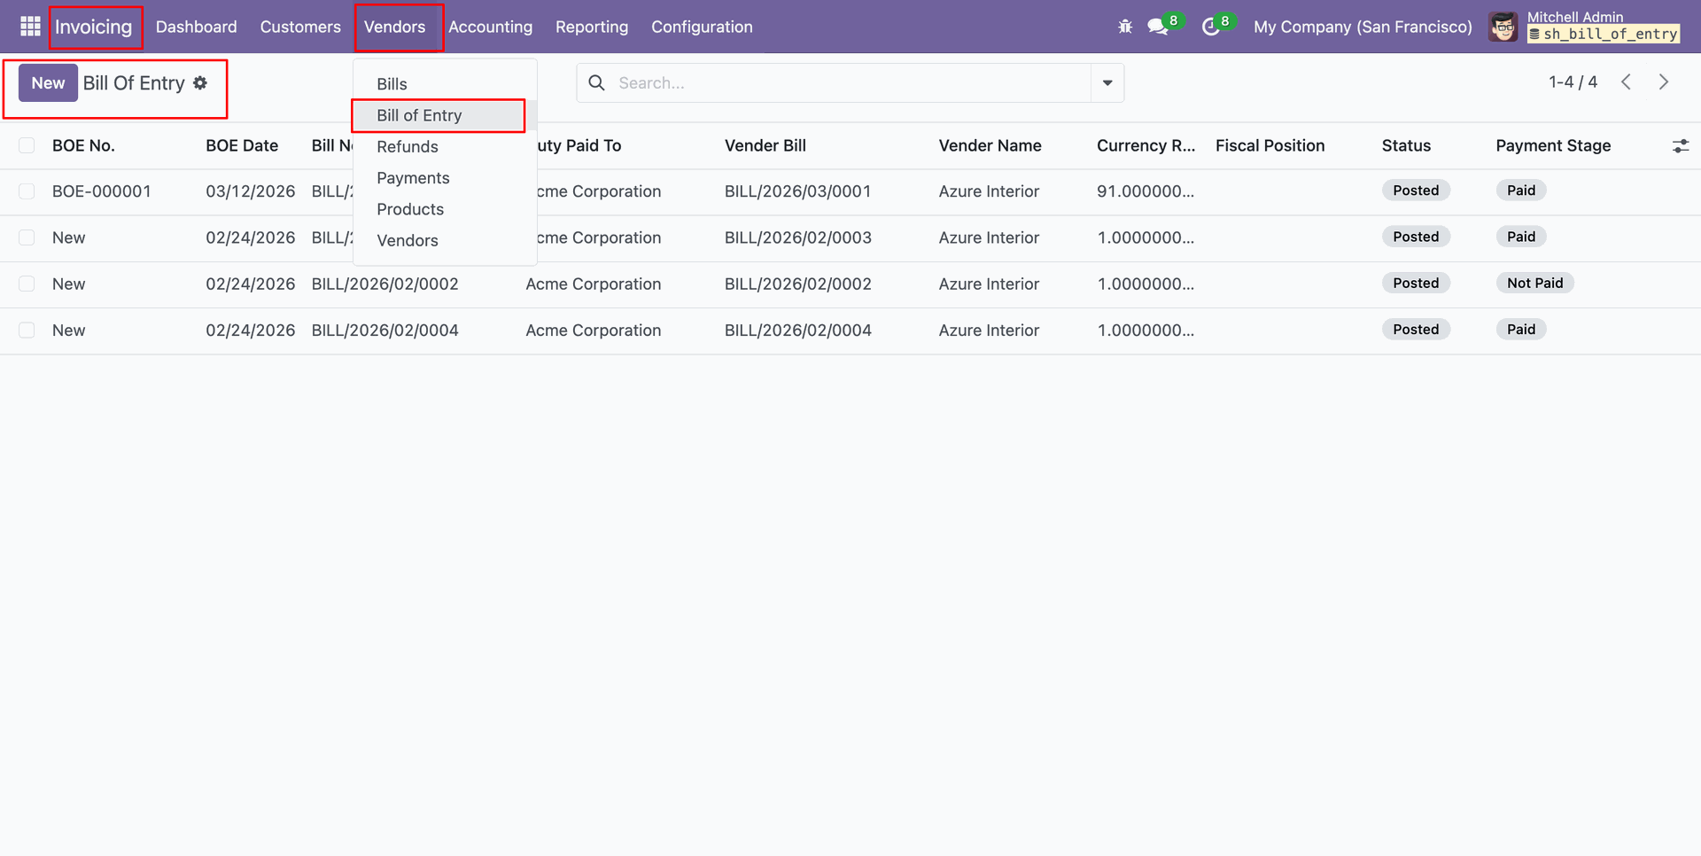
Task: Open the apps grid home menu
Action: point(30,27)
